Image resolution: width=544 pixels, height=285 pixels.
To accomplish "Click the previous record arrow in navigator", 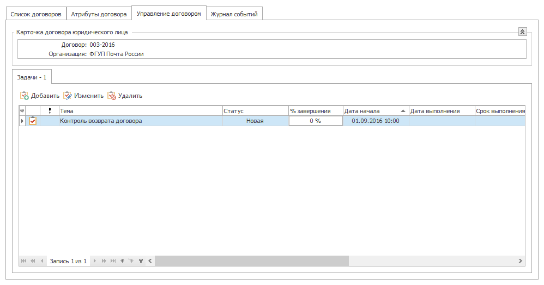I will 42,261.
